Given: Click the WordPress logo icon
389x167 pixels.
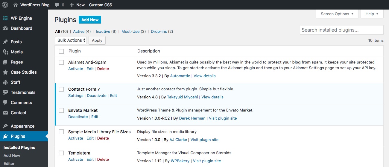Looking at the screenshot, I should (5, 5).
